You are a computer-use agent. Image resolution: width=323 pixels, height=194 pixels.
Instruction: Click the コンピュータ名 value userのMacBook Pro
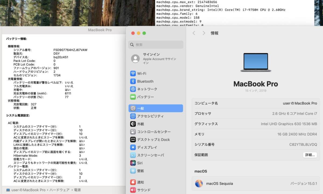click(x=300, y=103)
